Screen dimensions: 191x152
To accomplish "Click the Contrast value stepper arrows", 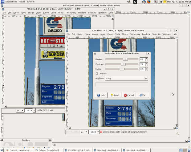I will pyautogui.click(x=147, y=64).
